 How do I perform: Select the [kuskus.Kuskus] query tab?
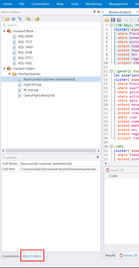point(120,12)
